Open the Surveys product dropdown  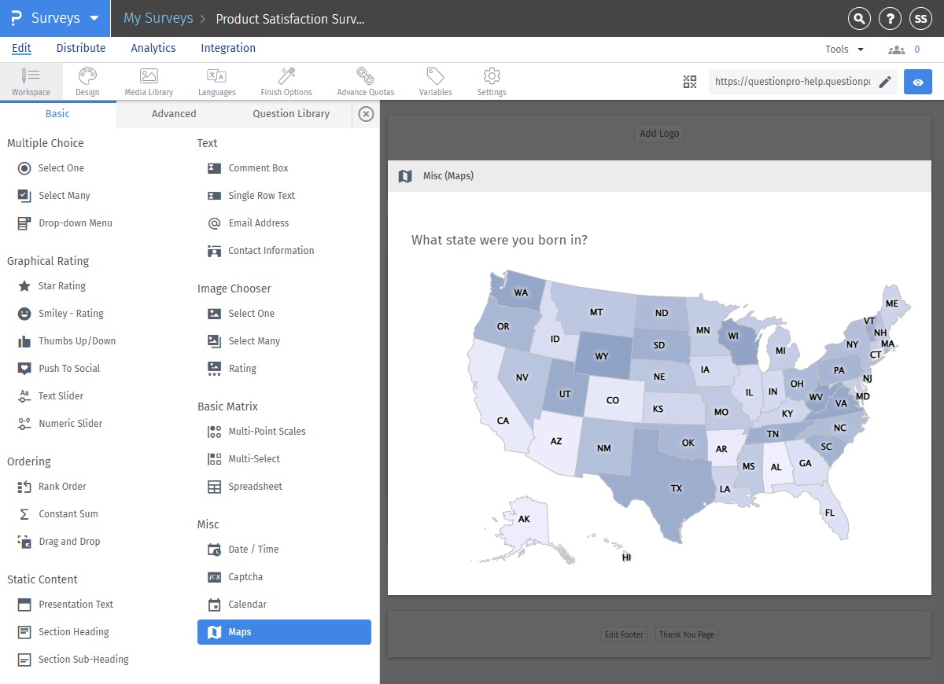point(55,18)
